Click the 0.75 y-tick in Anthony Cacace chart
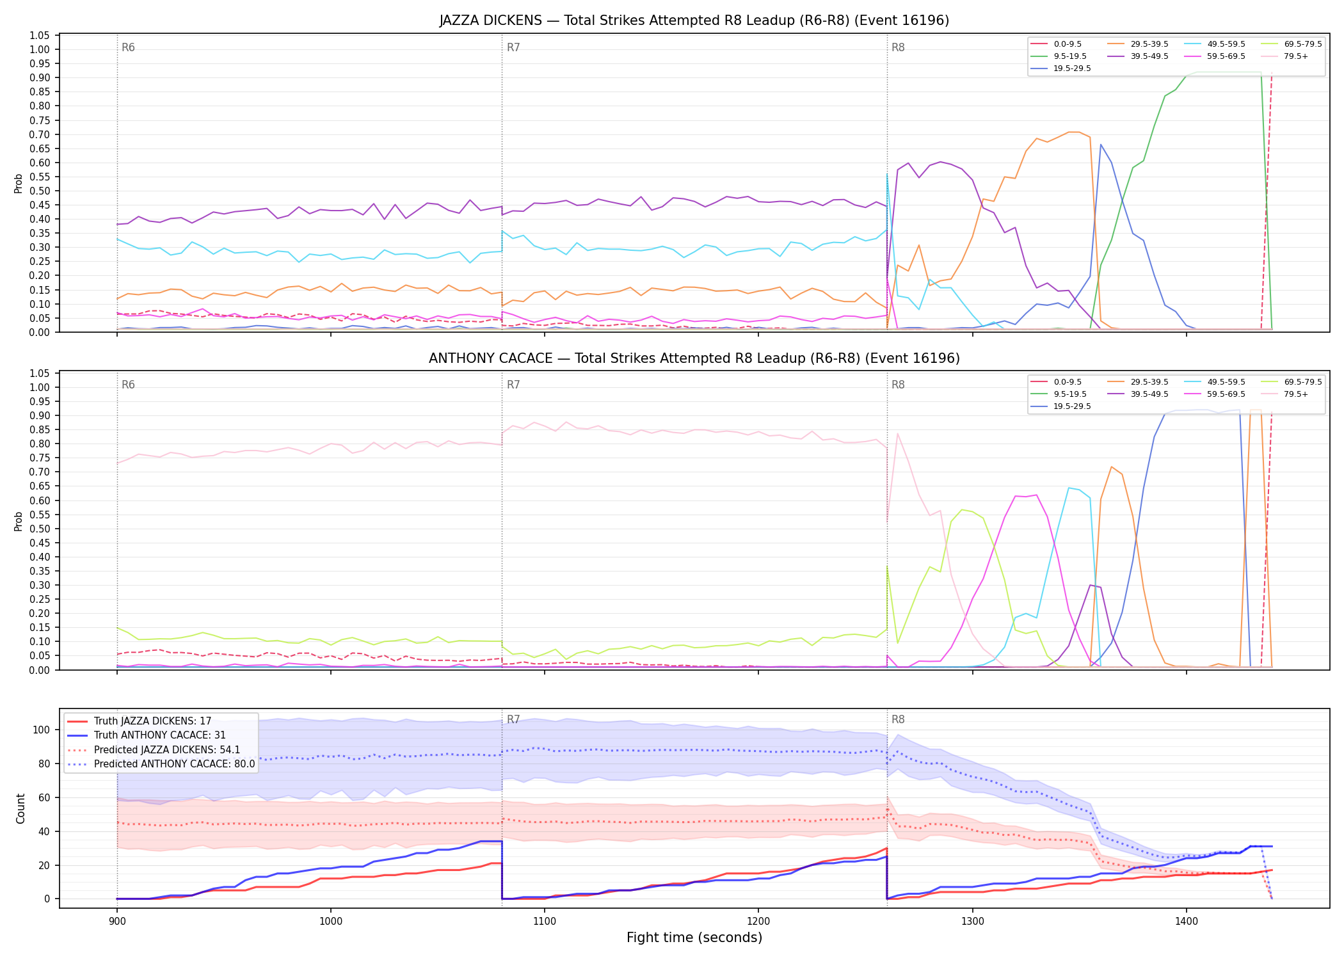Screen dimensions: 1344x960 39,458
